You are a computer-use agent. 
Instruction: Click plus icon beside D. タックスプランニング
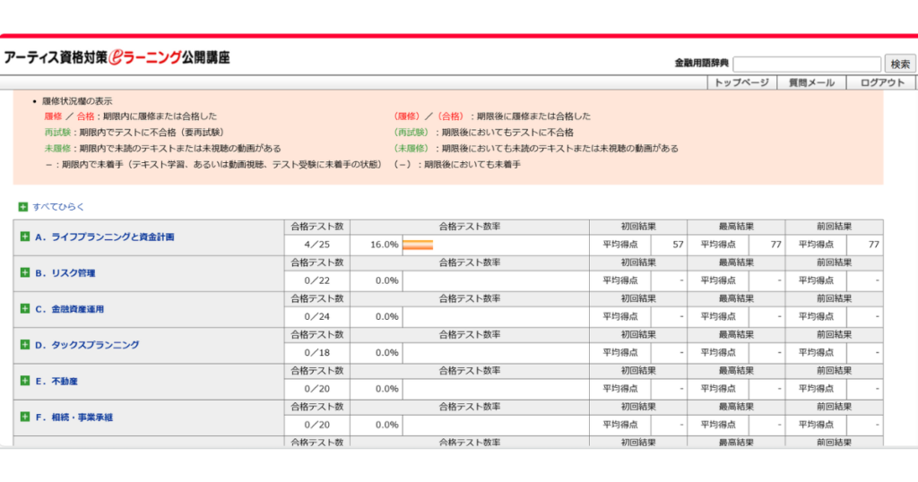tap(25, 345)
